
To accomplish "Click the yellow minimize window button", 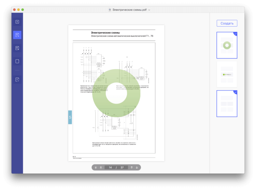I will pos(18,10).
